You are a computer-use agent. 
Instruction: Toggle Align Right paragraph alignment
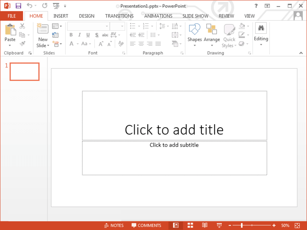(x=150, y=44)
